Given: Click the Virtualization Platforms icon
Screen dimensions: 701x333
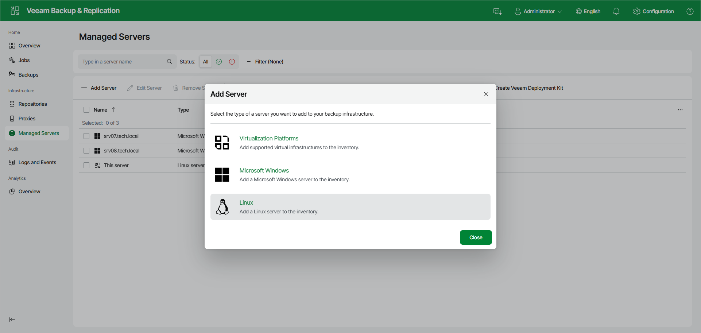Looking at the screenshot, I should 222,143.
